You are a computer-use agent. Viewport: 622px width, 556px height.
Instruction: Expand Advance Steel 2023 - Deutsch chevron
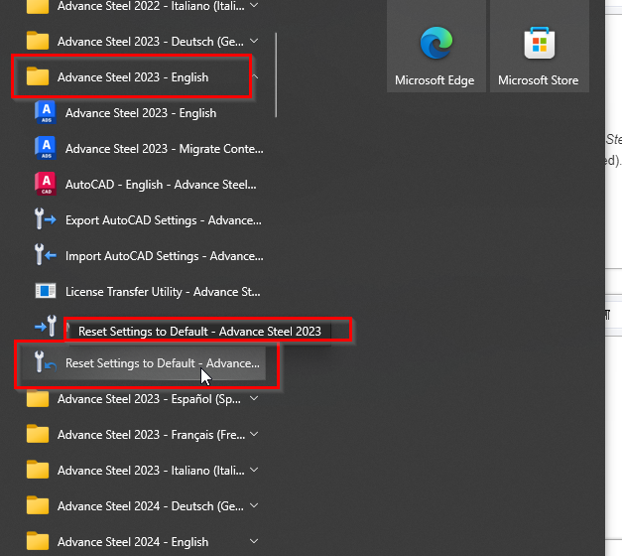click(254, 41)
